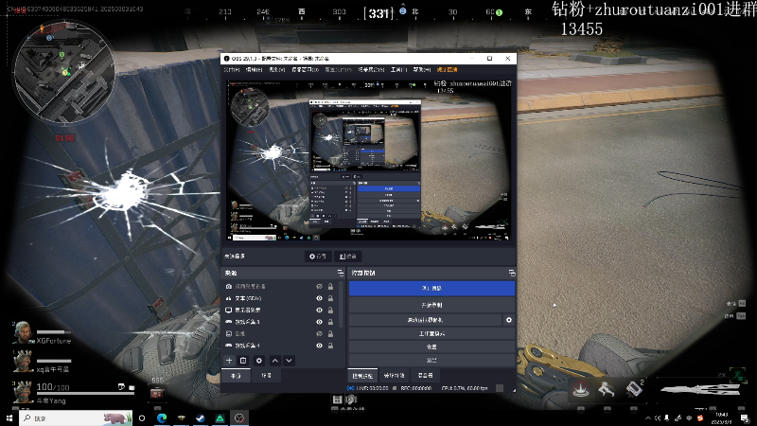
Task: Open the View (V) menu in OBS
Action: click(x=276, y=70)
